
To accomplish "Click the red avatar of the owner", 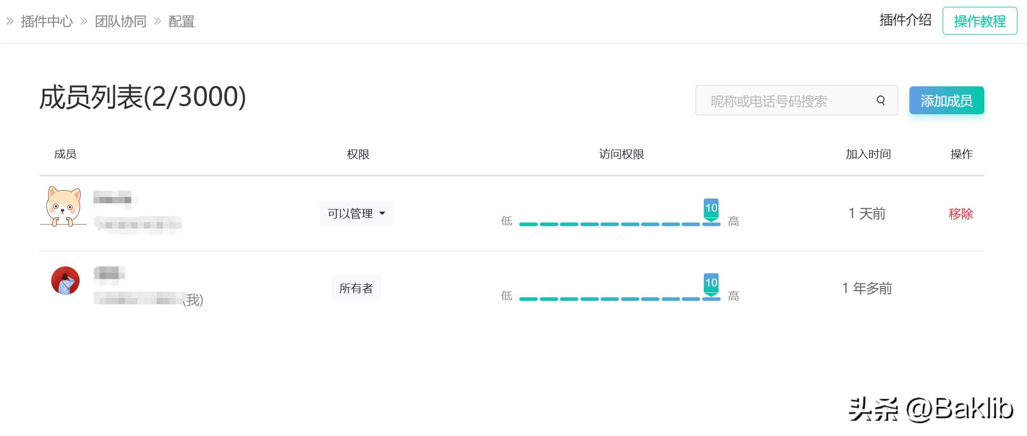I will pos(65,281).
